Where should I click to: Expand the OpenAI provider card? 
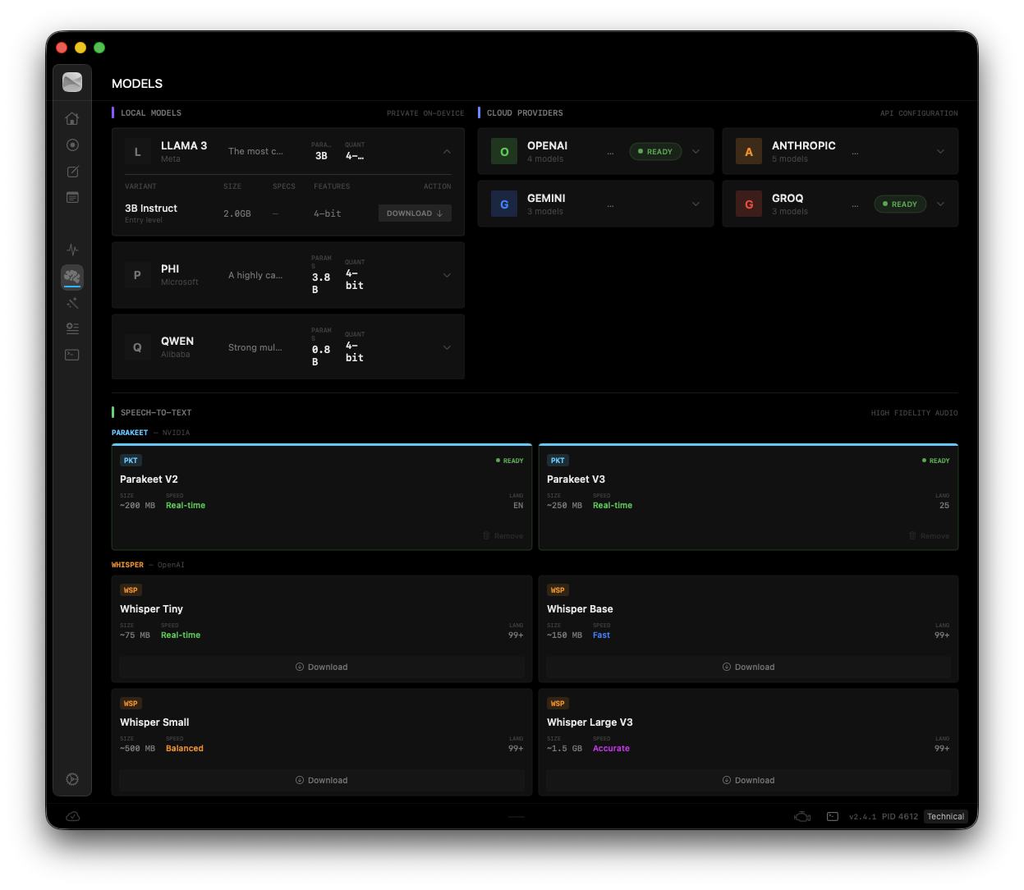(696, 151)
